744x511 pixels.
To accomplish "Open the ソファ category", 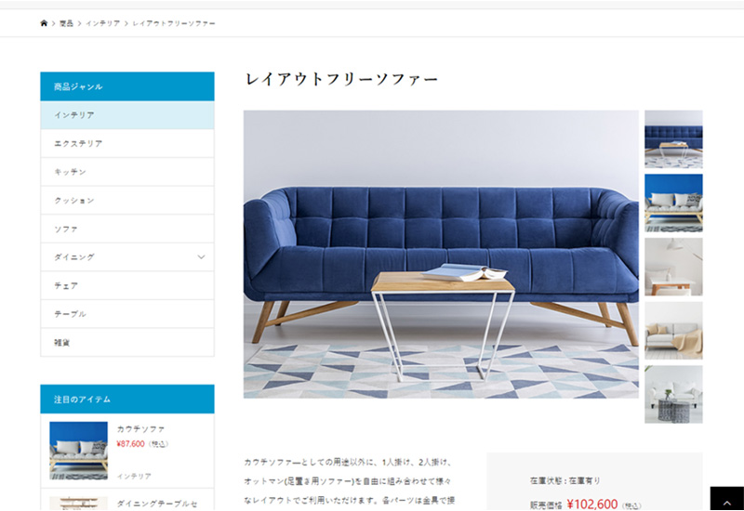I will [x=127, y=229].
